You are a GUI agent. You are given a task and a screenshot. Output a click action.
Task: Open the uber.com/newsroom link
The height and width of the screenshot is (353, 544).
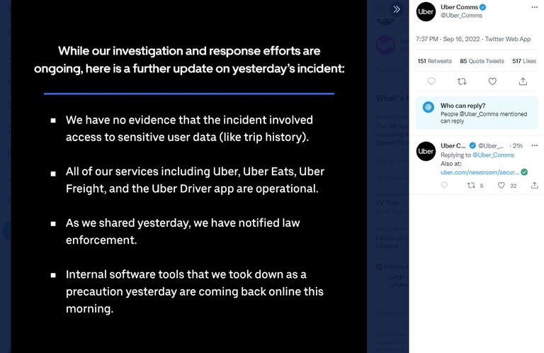tap(480, 172)
